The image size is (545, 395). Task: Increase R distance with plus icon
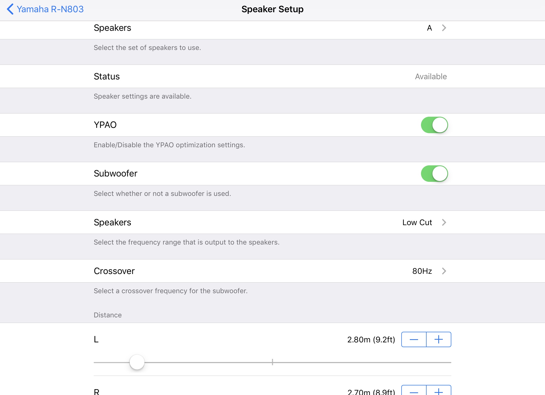(x=439, y=391)
